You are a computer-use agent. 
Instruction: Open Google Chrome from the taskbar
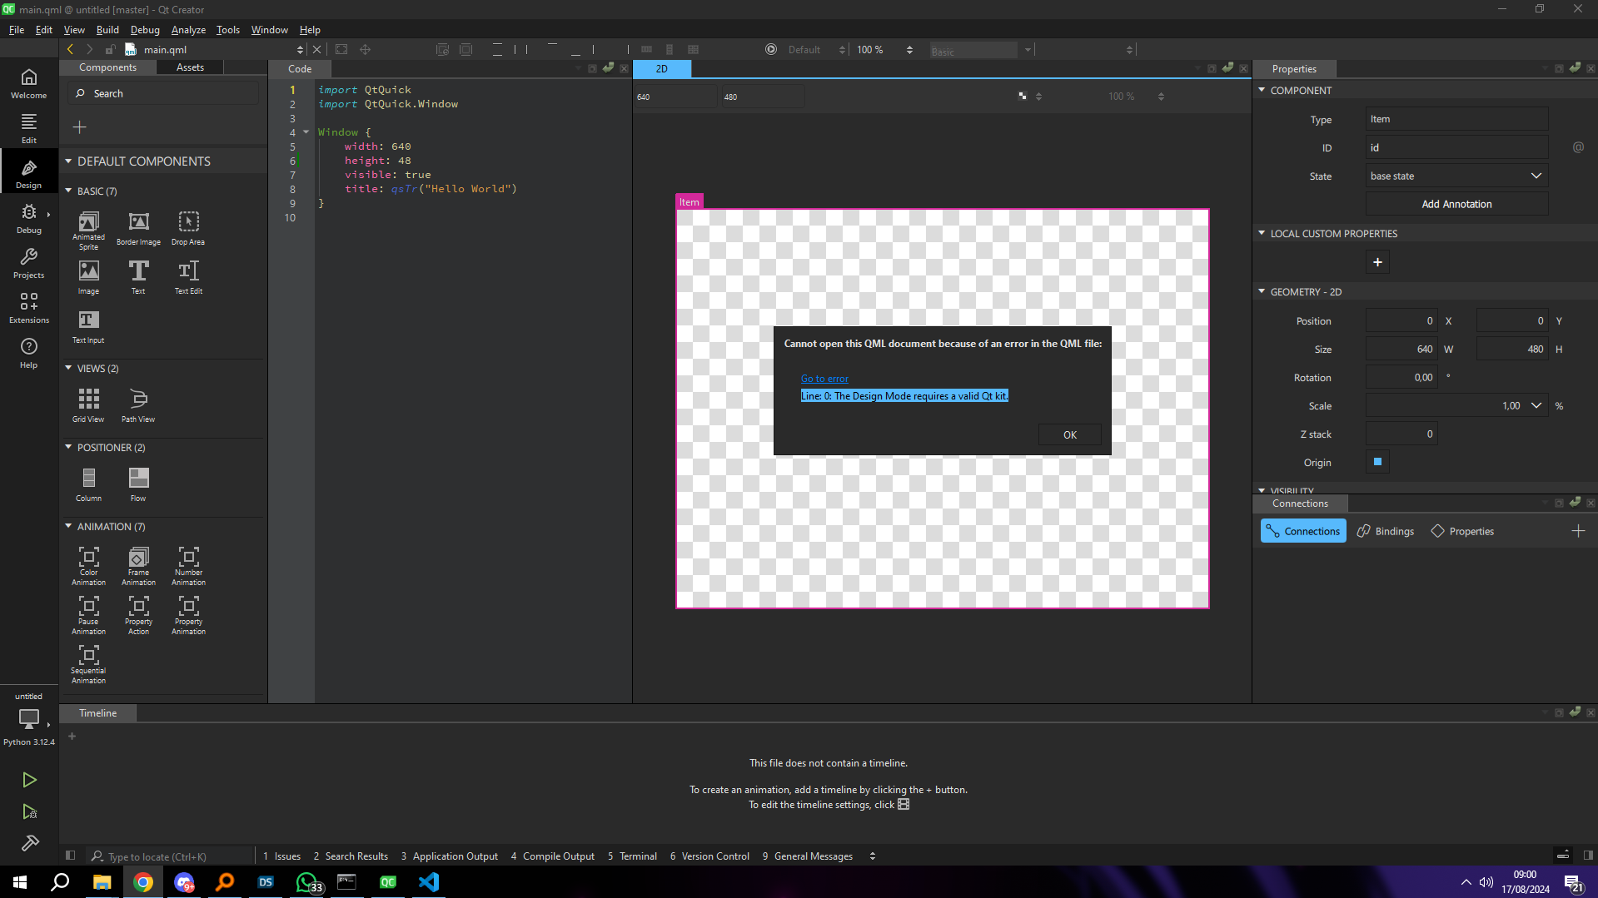(x=143, y=882)
